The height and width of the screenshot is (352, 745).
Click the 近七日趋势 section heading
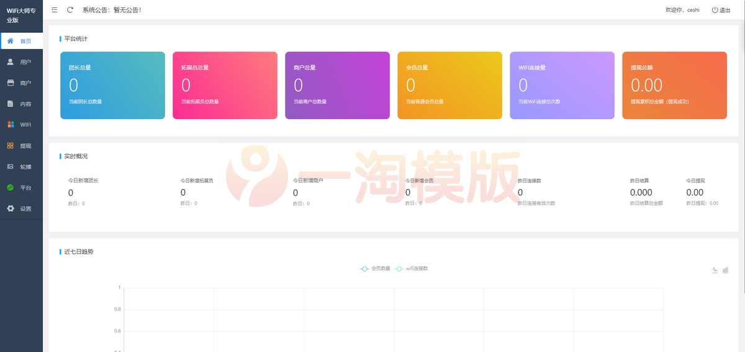coord(79,252)
